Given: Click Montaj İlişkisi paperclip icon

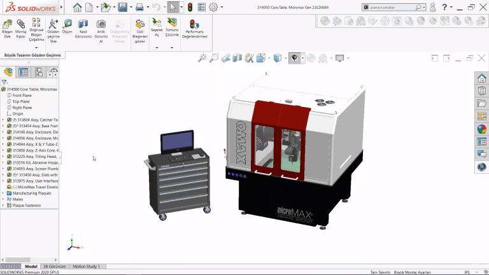Looking at the screenshot, I should click(21, 24).
